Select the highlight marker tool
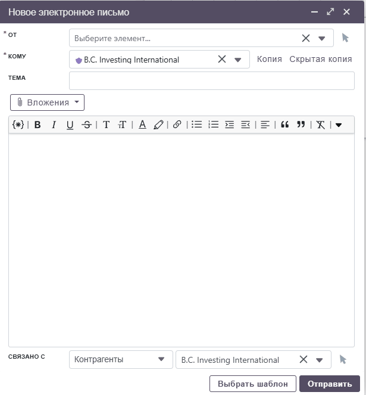This screenshot has height=395, width=366. [x=158, y=125]
